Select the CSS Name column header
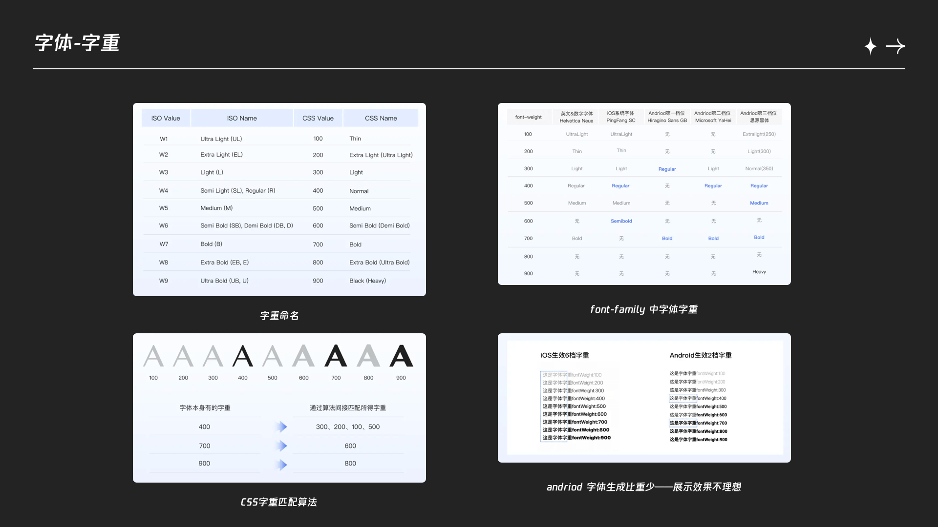Screen dimensions: 938x527 point(381,118)
